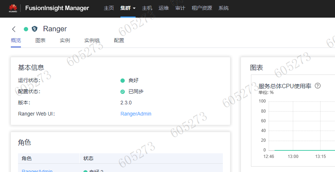Viewport: 335px width, 172px height.
Task: Click the green status dot beside Ranger title
Action: click(26, 29)
